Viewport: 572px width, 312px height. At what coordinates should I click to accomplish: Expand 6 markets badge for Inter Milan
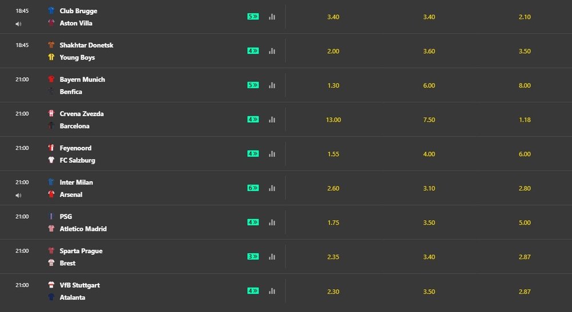(253, 188)
